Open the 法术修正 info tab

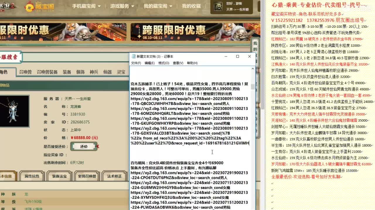115,176
